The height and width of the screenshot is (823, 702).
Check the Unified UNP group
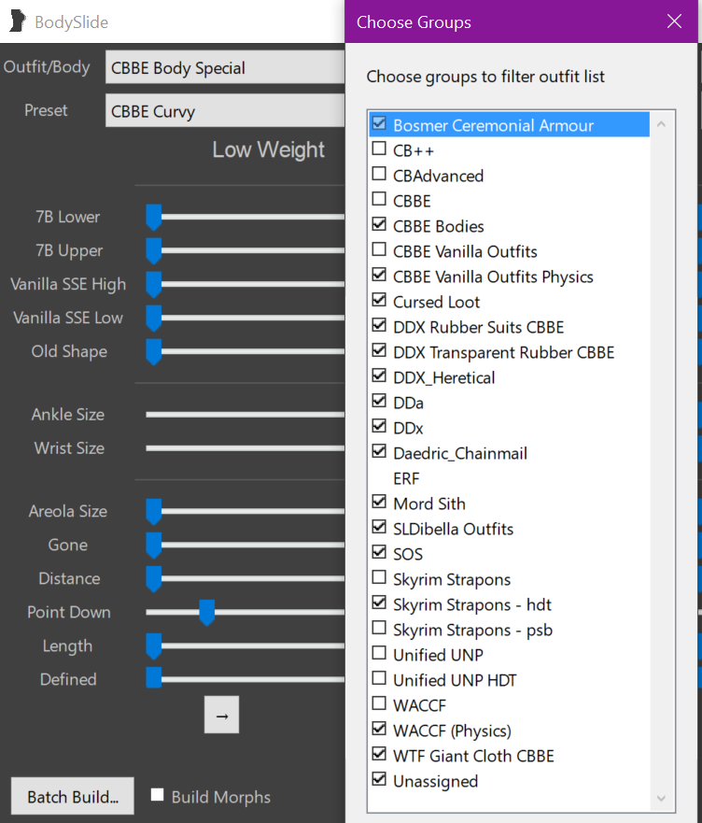coord(379,653)
